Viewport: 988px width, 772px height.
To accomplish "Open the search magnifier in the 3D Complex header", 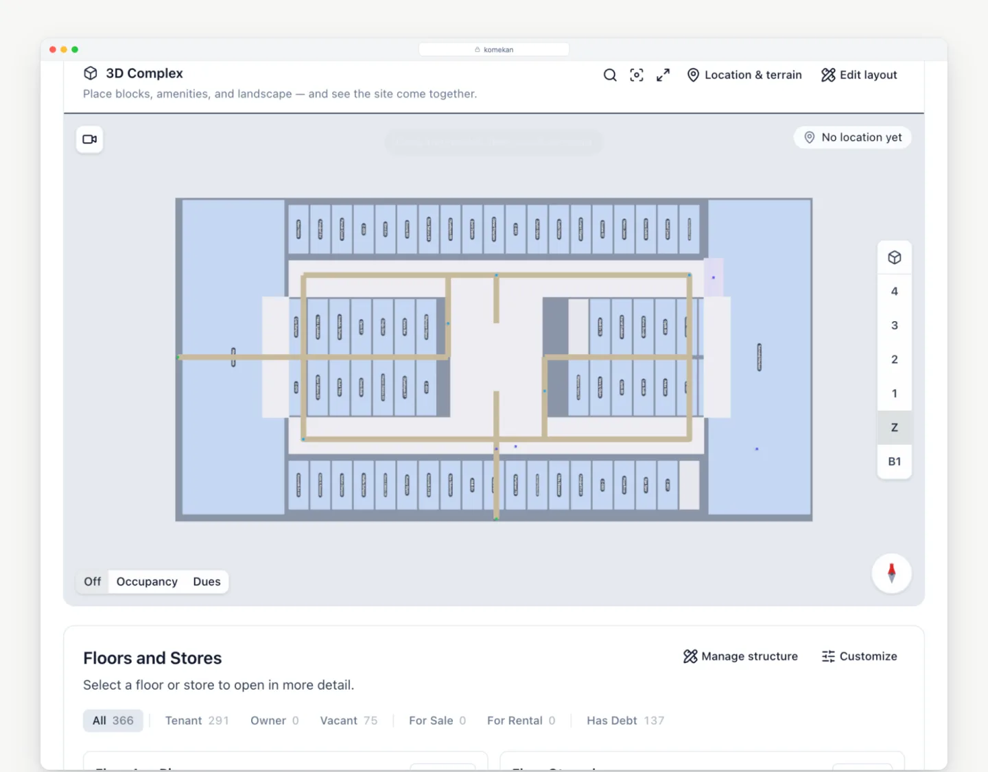I will [x=609, y=75].
